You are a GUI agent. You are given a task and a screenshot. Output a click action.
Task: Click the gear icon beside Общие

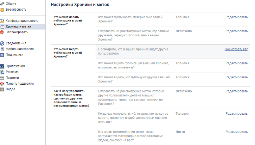tap(2, 3)
